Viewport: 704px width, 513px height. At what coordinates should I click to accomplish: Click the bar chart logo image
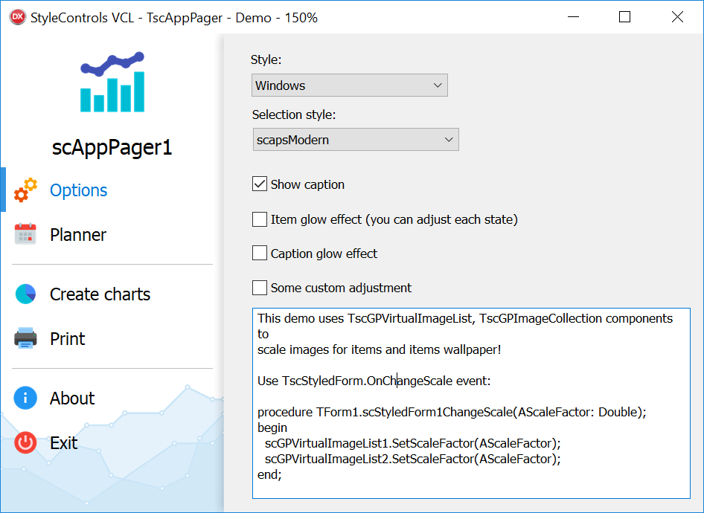[112, 82]
